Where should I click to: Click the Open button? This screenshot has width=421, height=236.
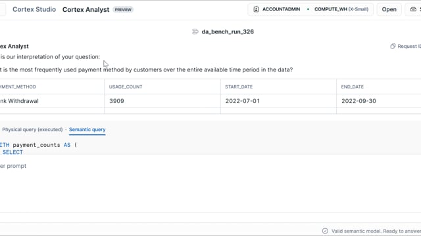point(389,9)
